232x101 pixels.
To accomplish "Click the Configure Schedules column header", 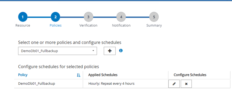I will [190, 75].
